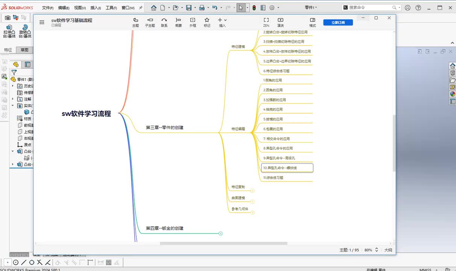Open the mind map hamburger menu

[x=42, y=23]
